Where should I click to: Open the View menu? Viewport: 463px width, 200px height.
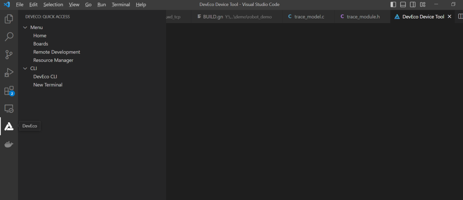74,4
